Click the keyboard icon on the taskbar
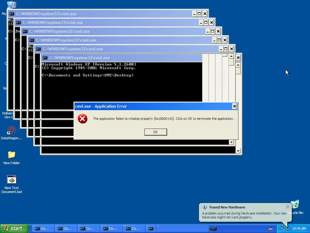Viewport: 310px width, 233px height. click(271, 229)
